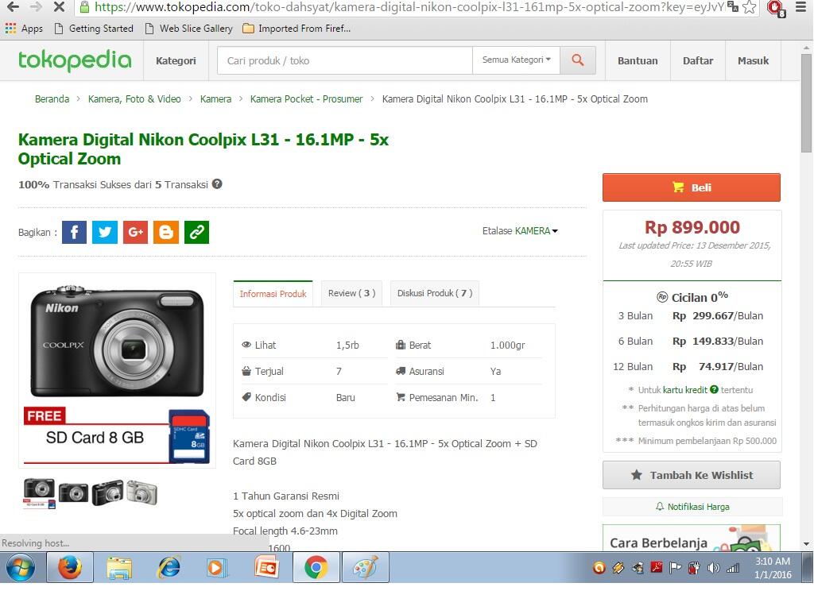The width and height of the screenshot is (814, 610).
Task: Click the main Nikon Coolpix product image
Action: click(118, 370)
